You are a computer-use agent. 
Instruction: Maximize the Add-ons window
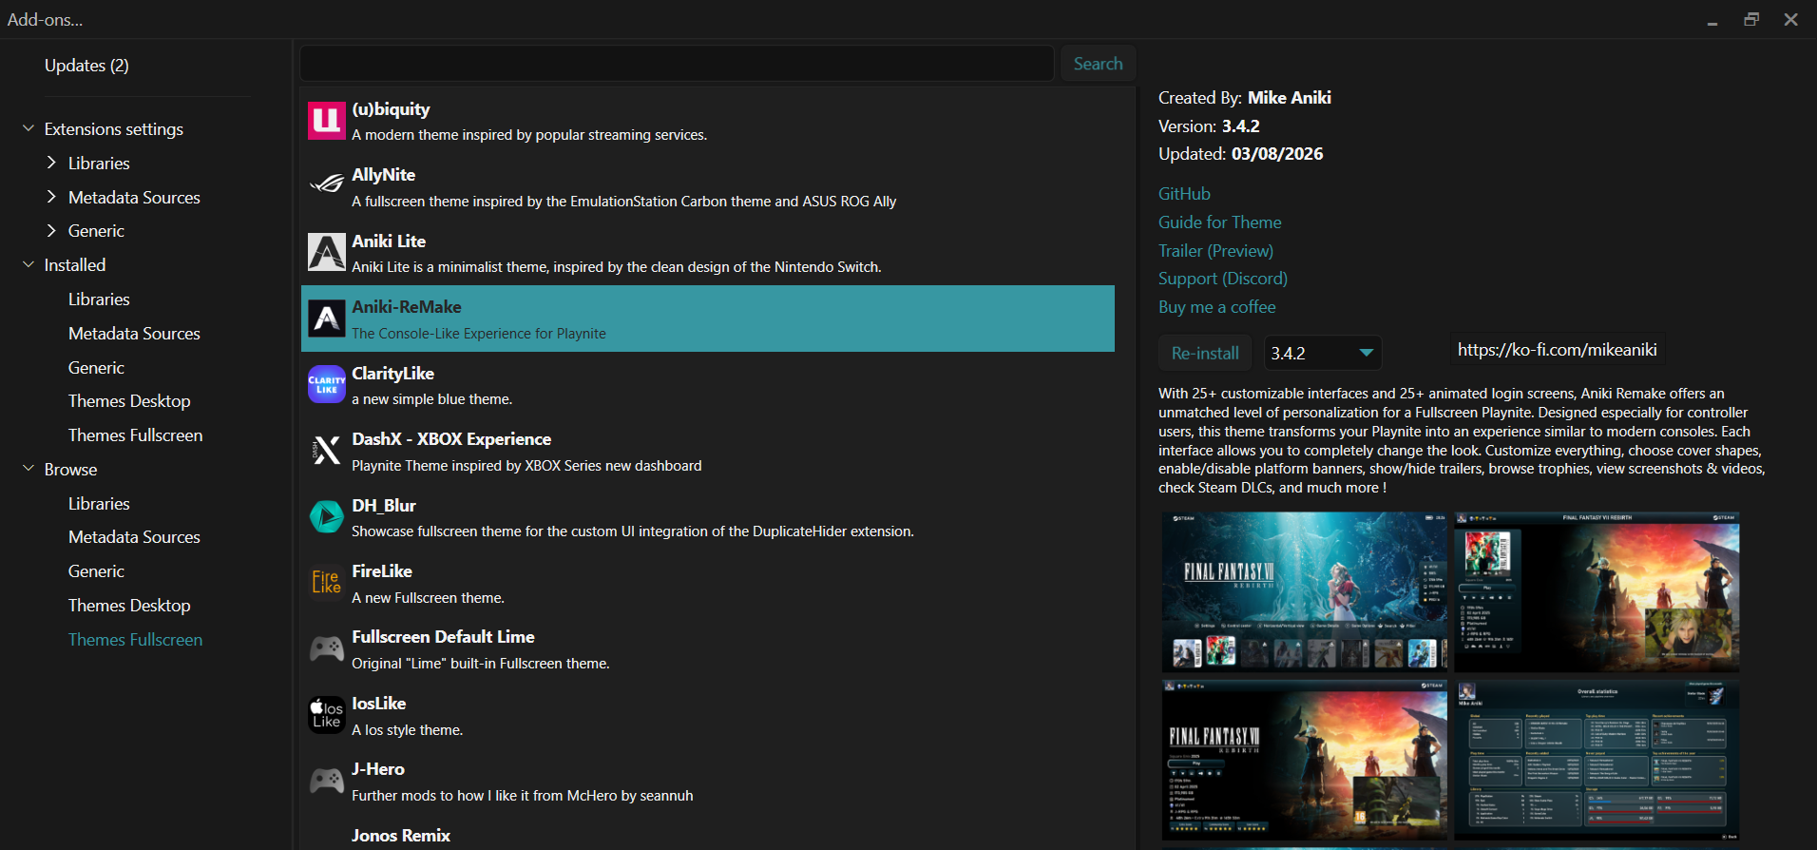[x=1751, y=19]
